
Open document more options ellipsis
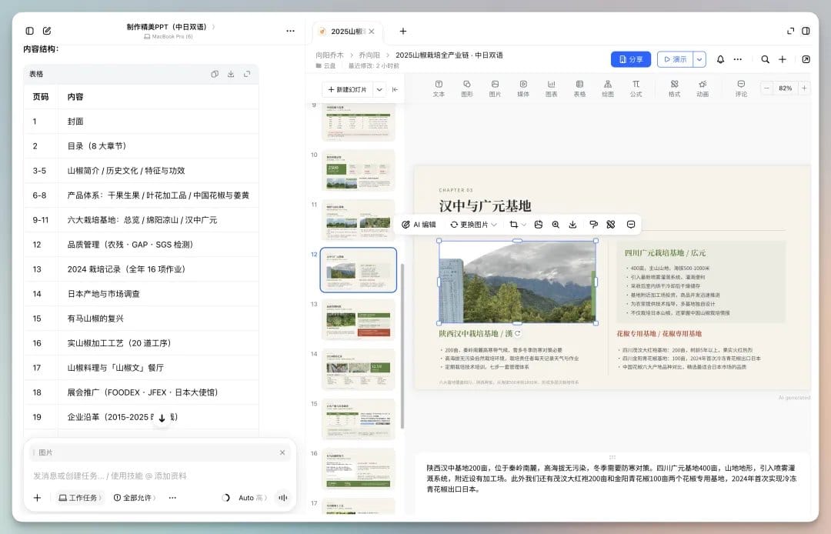click(738, 59)
